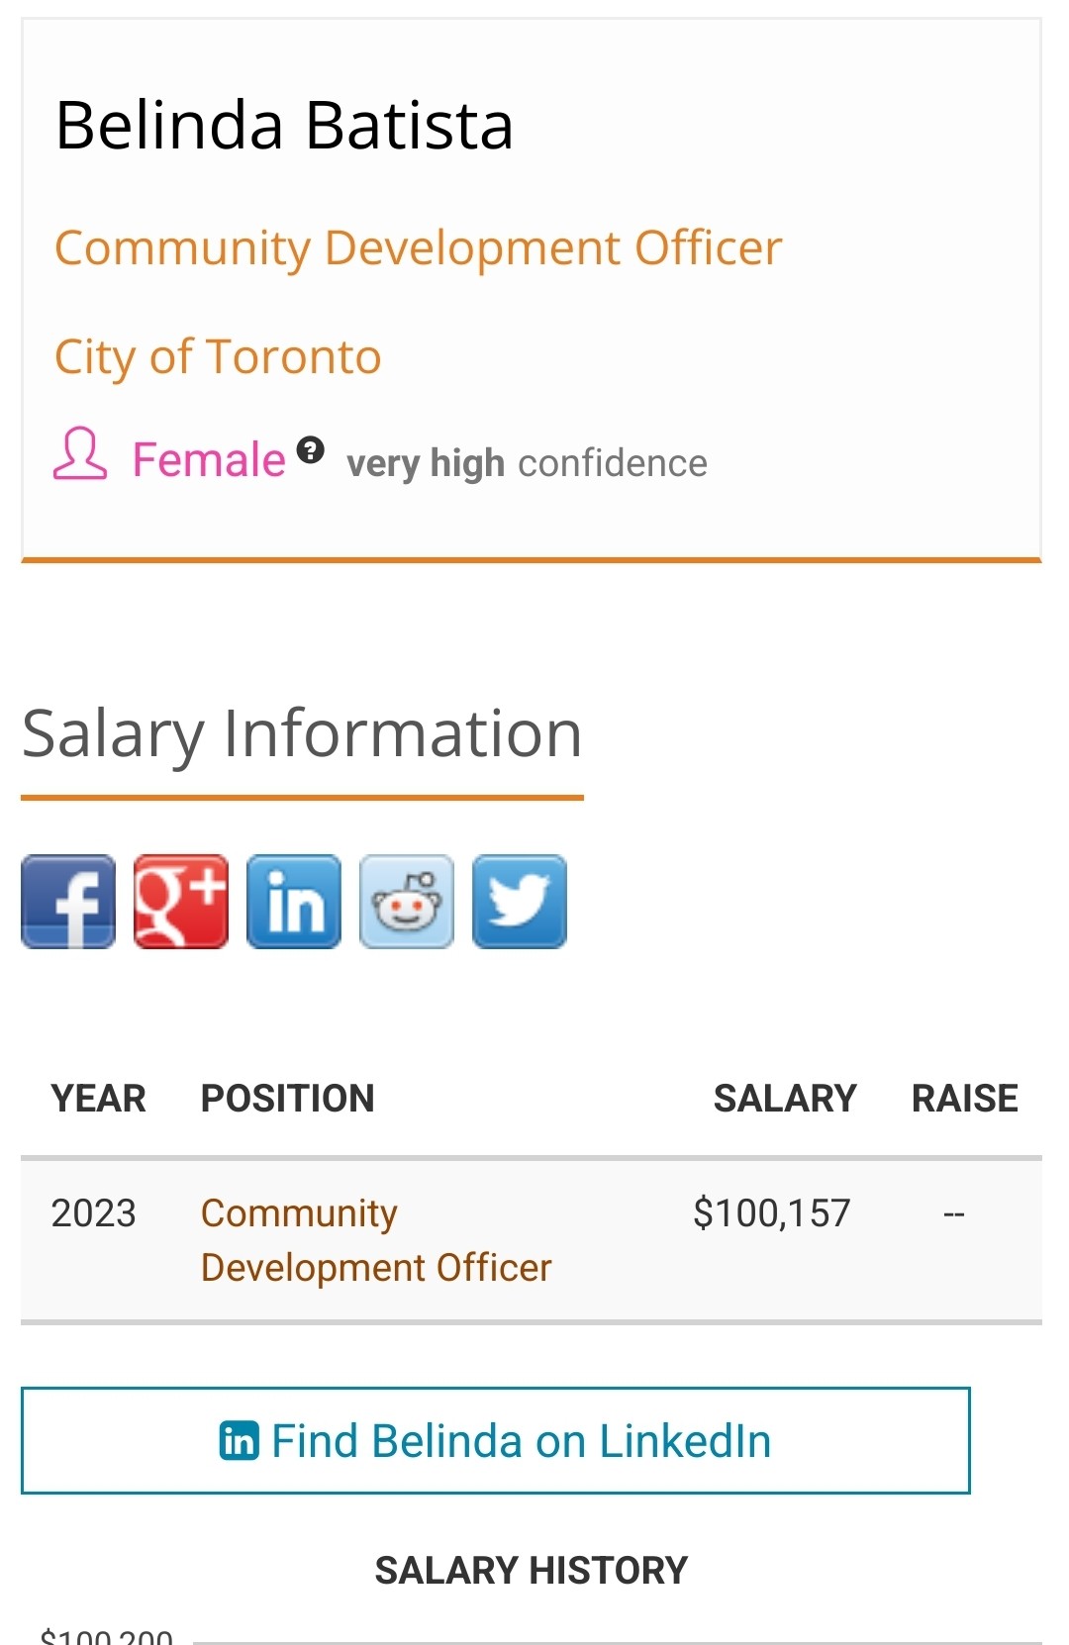
Task: Open Community Development Officer title link
Action: tap(418, 247)
